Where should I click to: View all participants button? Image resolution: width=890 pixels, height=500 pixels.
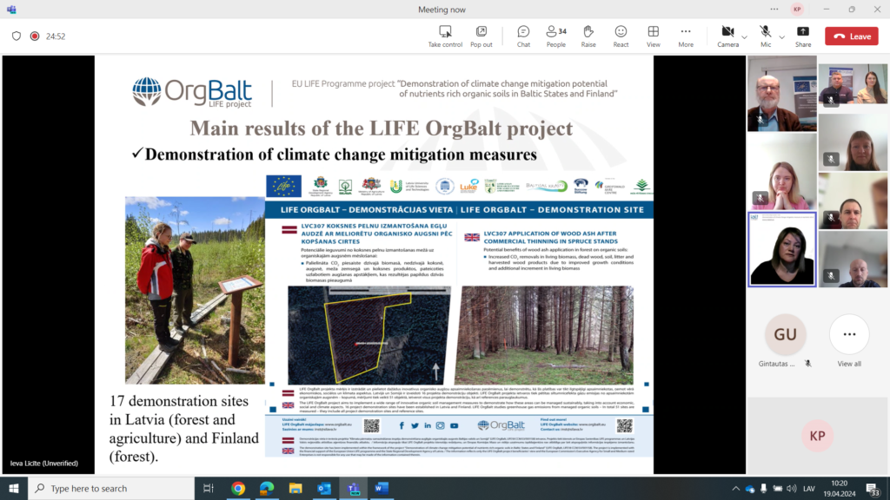coord(849,334)
